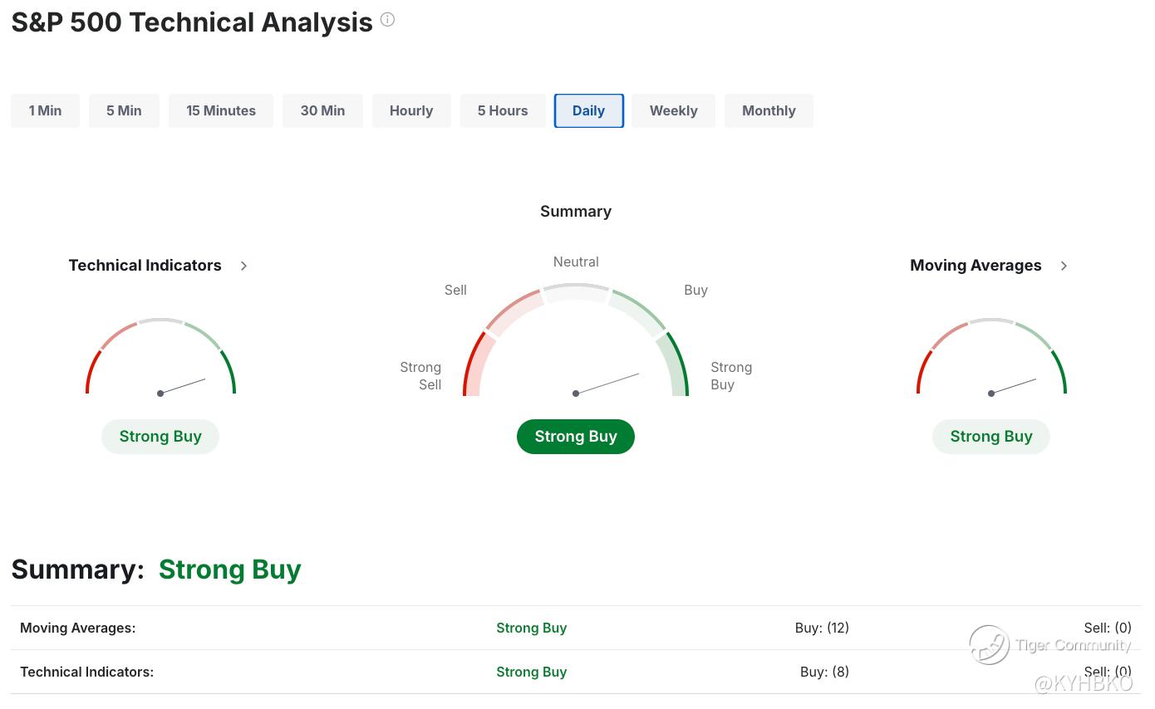Expand the Technical Indicators chevron arrow
The height and width of the screenshot is (709, 1155).
coord(243,266)
